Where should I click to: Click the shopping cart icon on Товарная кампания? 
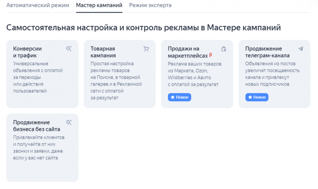[x=146, y=49]
